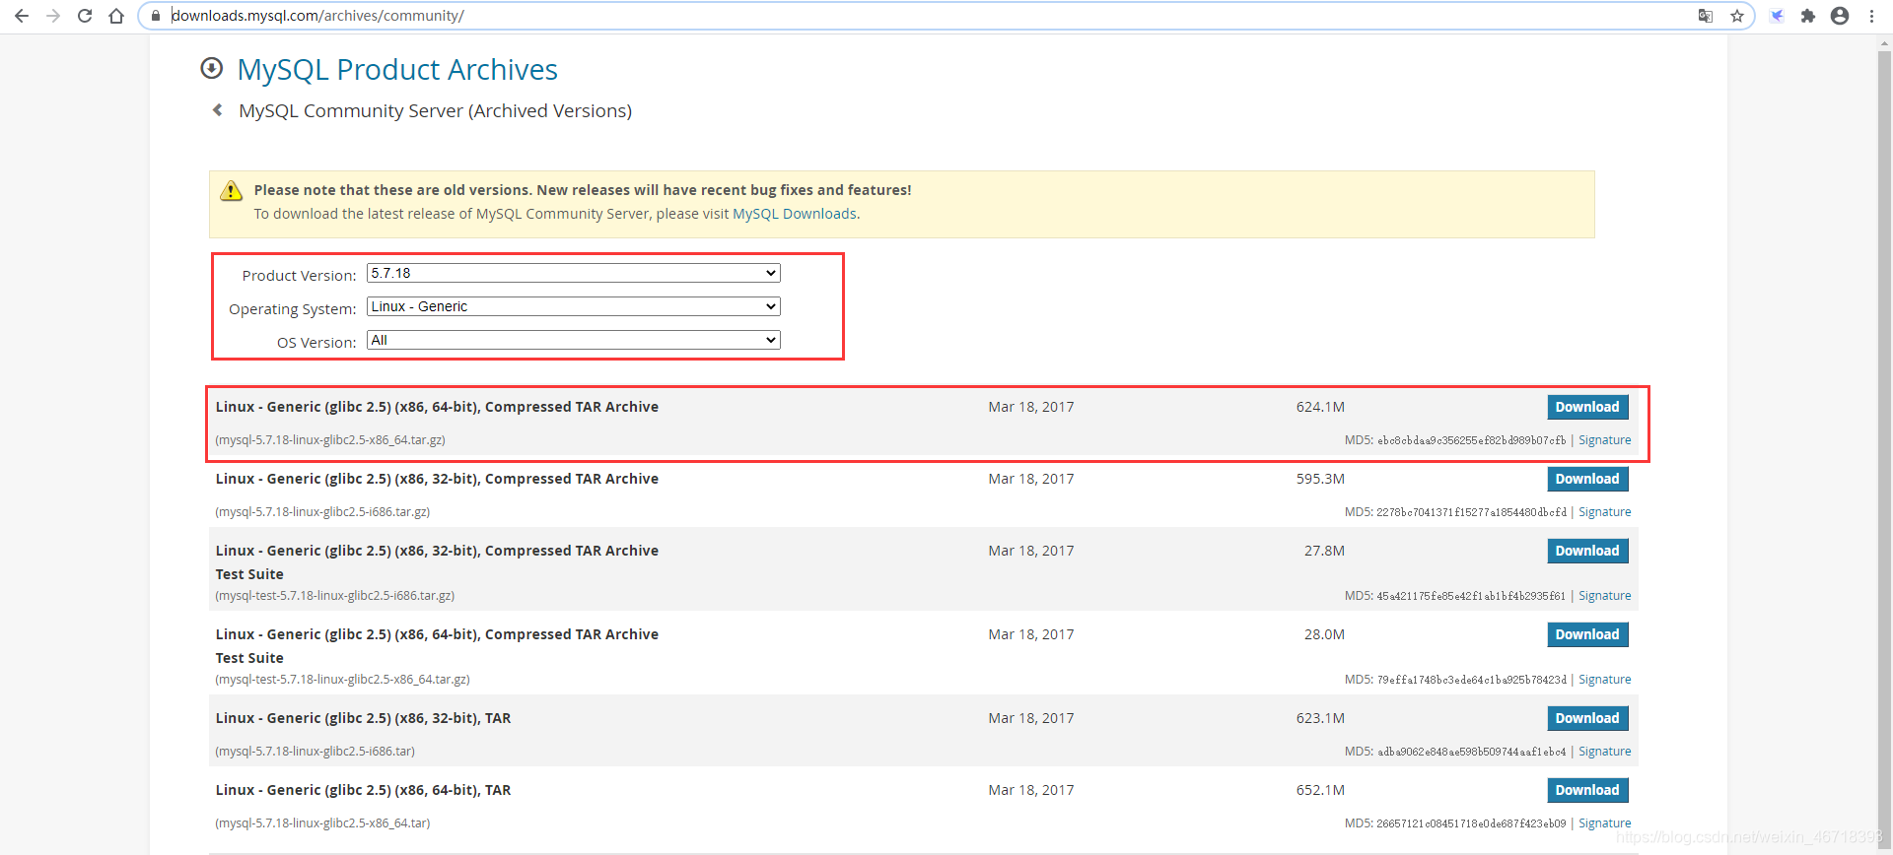Bookmark this page with star icon
Image resolution: width=1893 pixels, height=855 pixels.
(1737, 16)
